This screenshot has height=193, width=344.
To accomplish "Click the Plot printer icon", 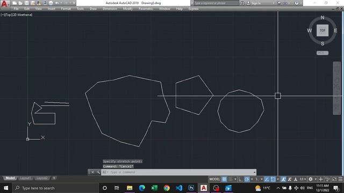I will 51,3.
